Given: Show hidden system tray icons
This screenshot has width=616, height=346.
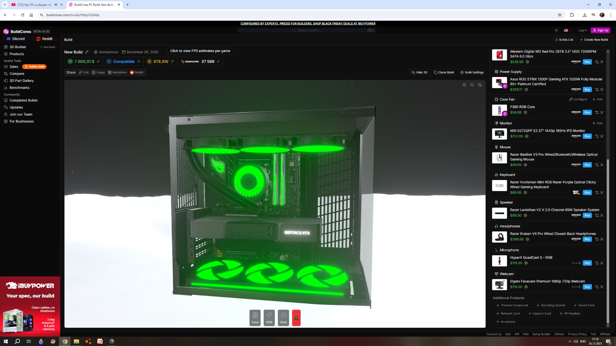Looking at the screenshot, I should tap(570, 342).
